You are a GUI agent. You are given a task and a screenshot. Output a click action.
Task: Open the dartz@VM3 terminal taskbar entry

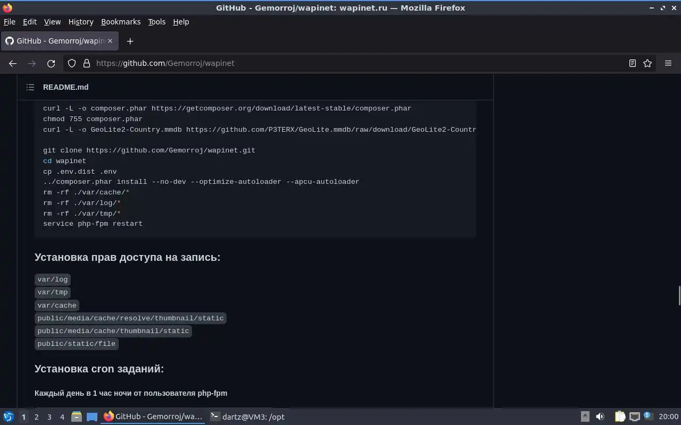247,417
